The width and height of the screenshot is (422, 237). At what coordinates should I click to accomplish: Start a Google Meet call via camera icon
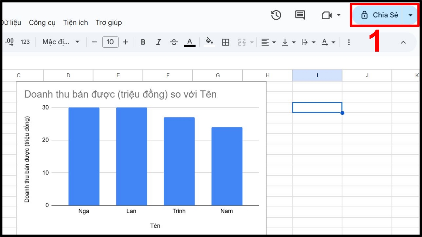point(327,15)
